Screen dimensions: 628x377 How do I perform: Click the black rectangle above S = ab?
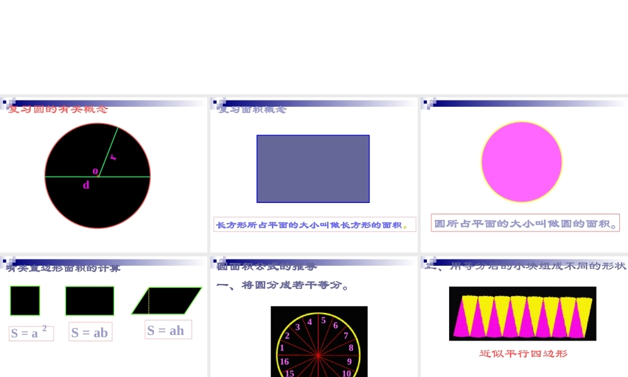[90, 301]
